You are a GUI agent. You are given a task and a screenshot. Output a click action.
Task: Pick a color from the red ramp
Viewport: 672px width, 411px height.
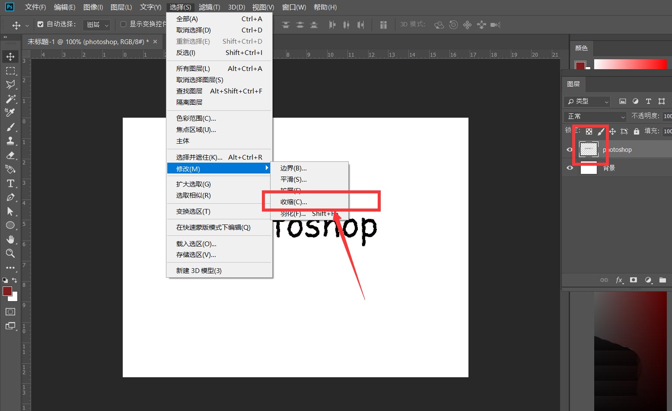pyautogui.click(x=631, y=64)
